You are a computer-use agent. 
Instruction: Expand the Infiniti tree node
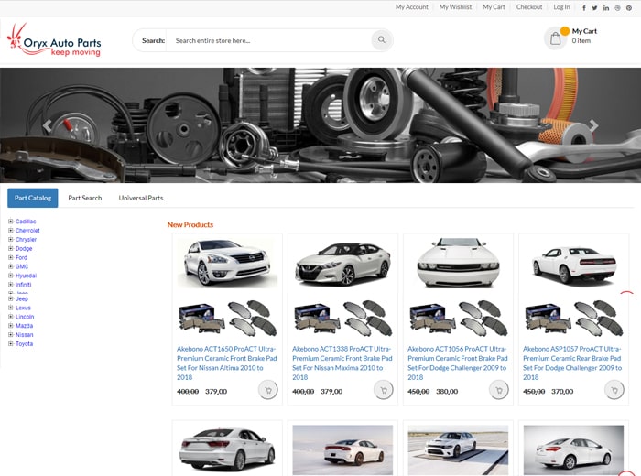(11, 284)
